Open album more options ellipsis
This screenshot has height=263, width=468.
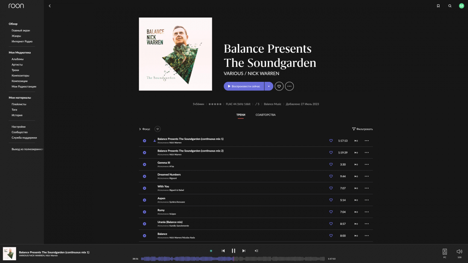tap(289, 86)
